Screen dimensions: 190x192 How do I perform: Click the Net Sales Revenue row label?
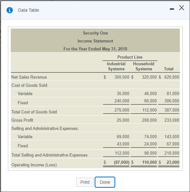pyautogui.click(x=29, y=77)
